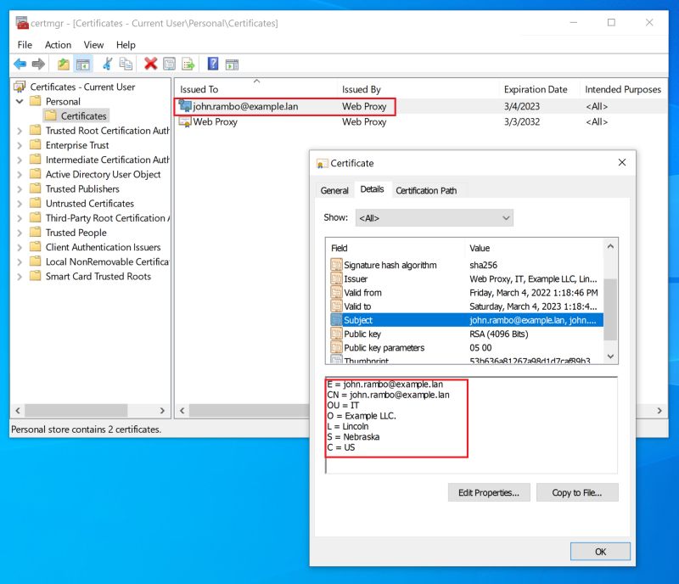Click the Copy toolbar icon
Screen dimensions: 679x584
127,63
